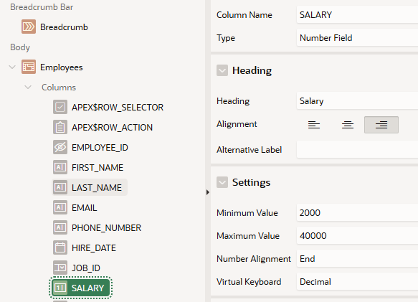Collapse the Heading property group
Viewport: 418px width, 302px height.
[x=222, y=70]
